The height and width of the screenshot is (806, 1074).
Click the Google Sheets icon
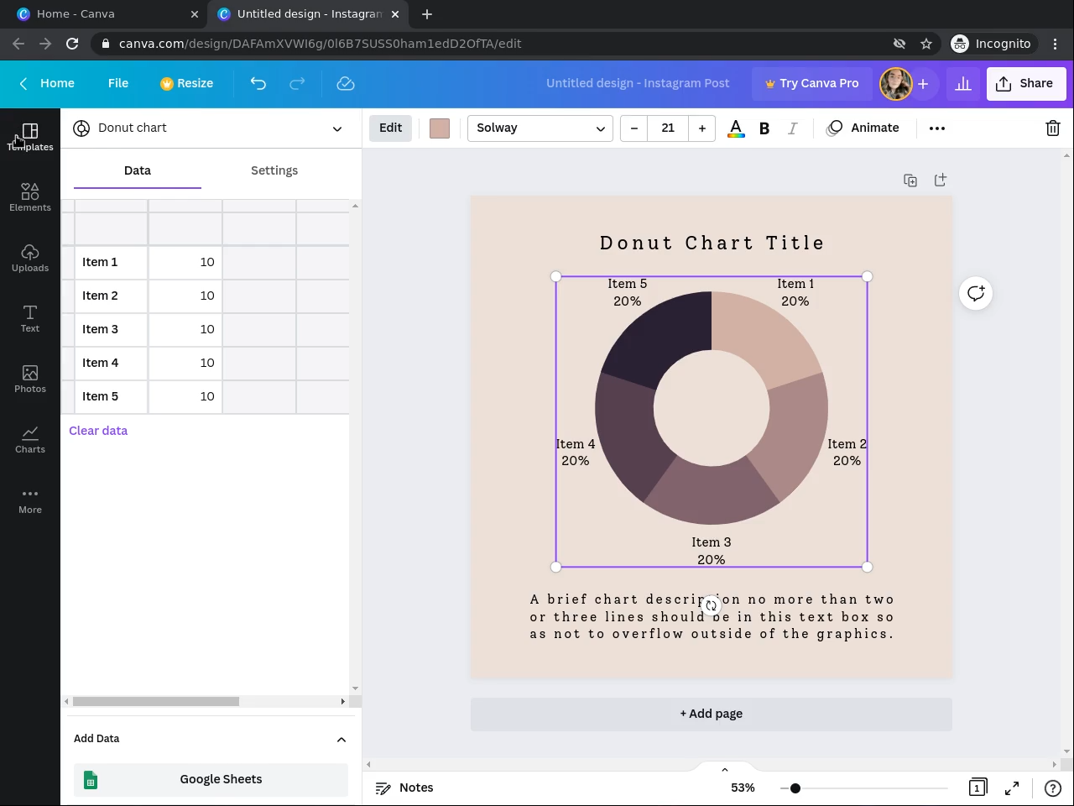[x=91, y=780]
